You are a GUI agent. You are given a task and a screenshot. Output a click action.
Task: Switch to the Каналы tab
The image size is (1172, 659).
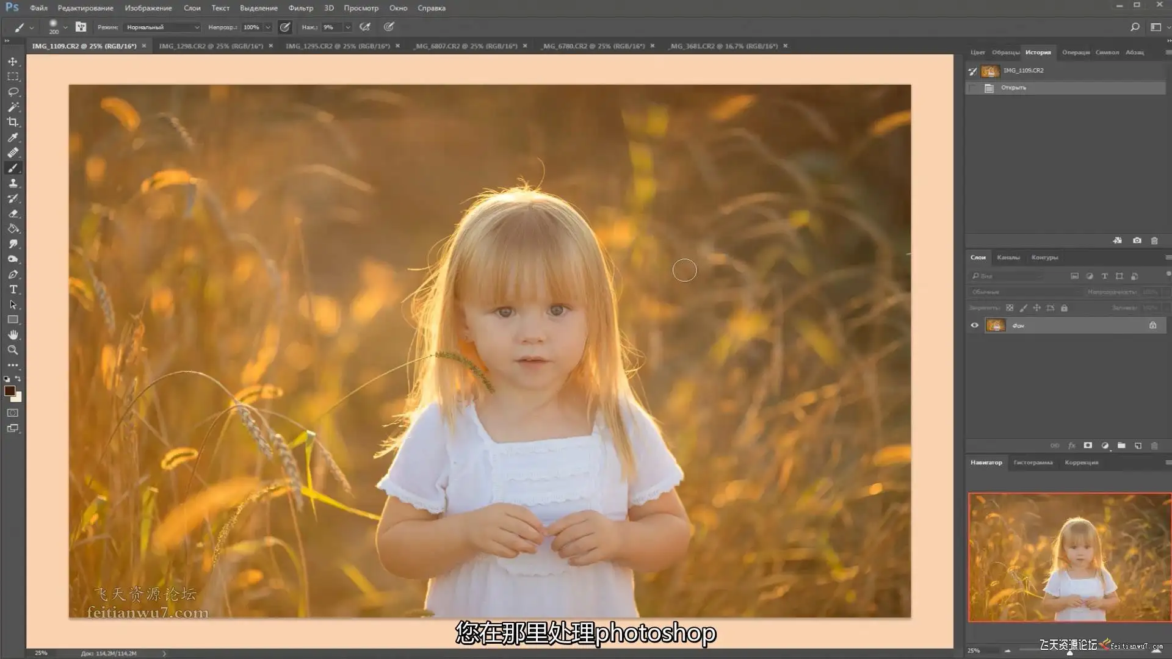coord(1008,257)
